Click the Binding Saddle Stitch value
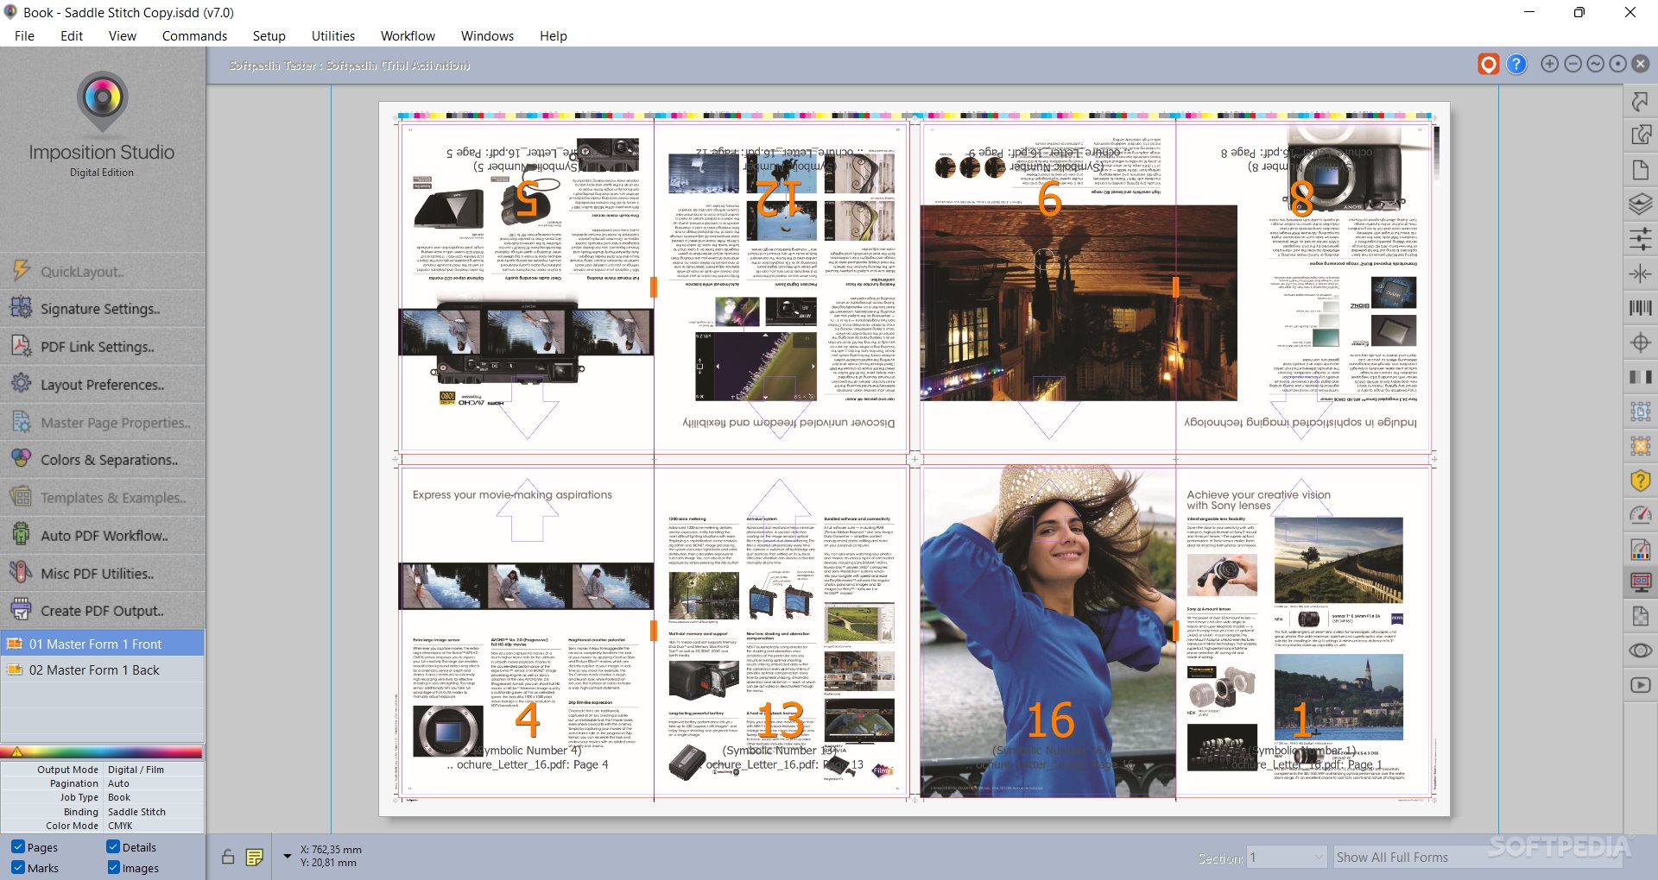1658x880 pixels. [x=136, y=812]
